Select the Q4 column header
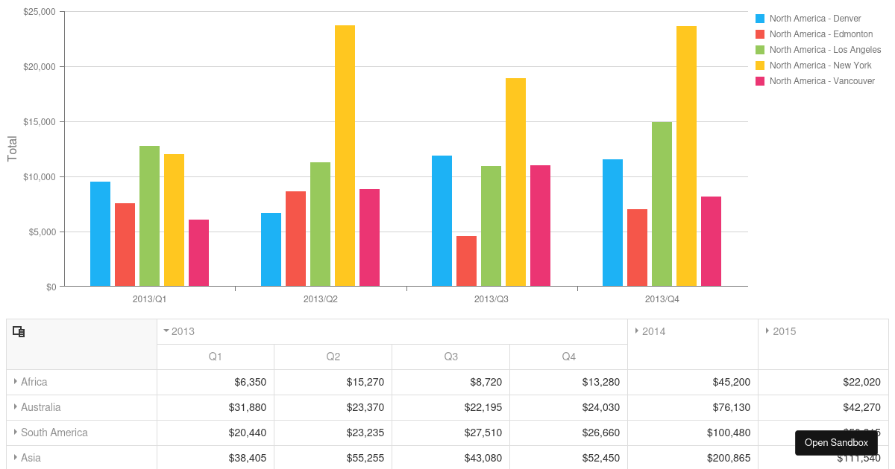Image resolution: width=895 pixels, height=469 pixels. coord(569,357)
